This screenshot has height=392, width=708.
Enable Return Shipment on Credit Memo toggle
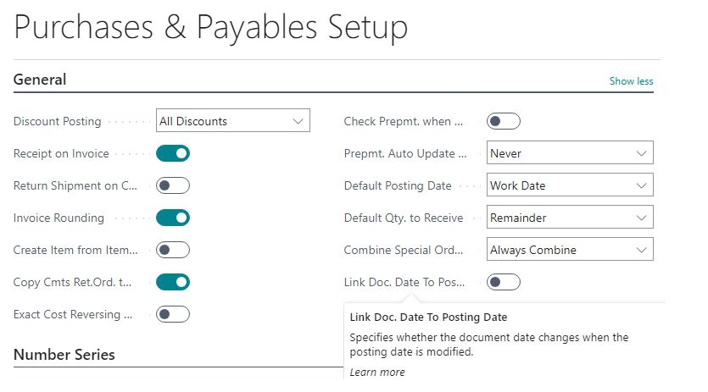pos(172,185)
